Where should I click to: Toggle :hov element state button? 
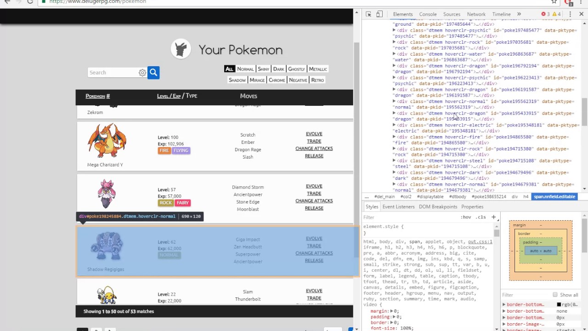[x=466, y=217]
